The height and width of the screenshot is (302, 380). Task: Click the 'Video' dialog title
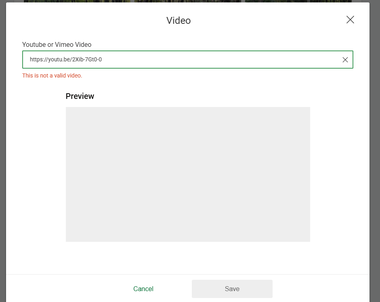[x=178, y=21]
